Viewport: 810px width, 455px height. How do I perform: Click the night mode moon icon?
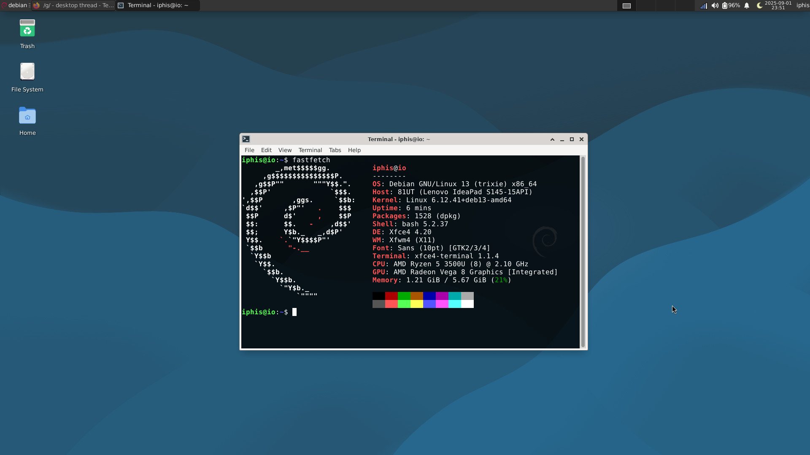pos(759,5)
